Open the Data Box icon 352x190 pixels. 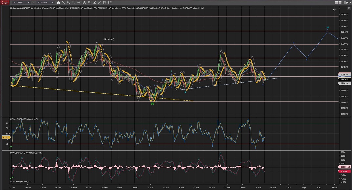pos(84,3)
